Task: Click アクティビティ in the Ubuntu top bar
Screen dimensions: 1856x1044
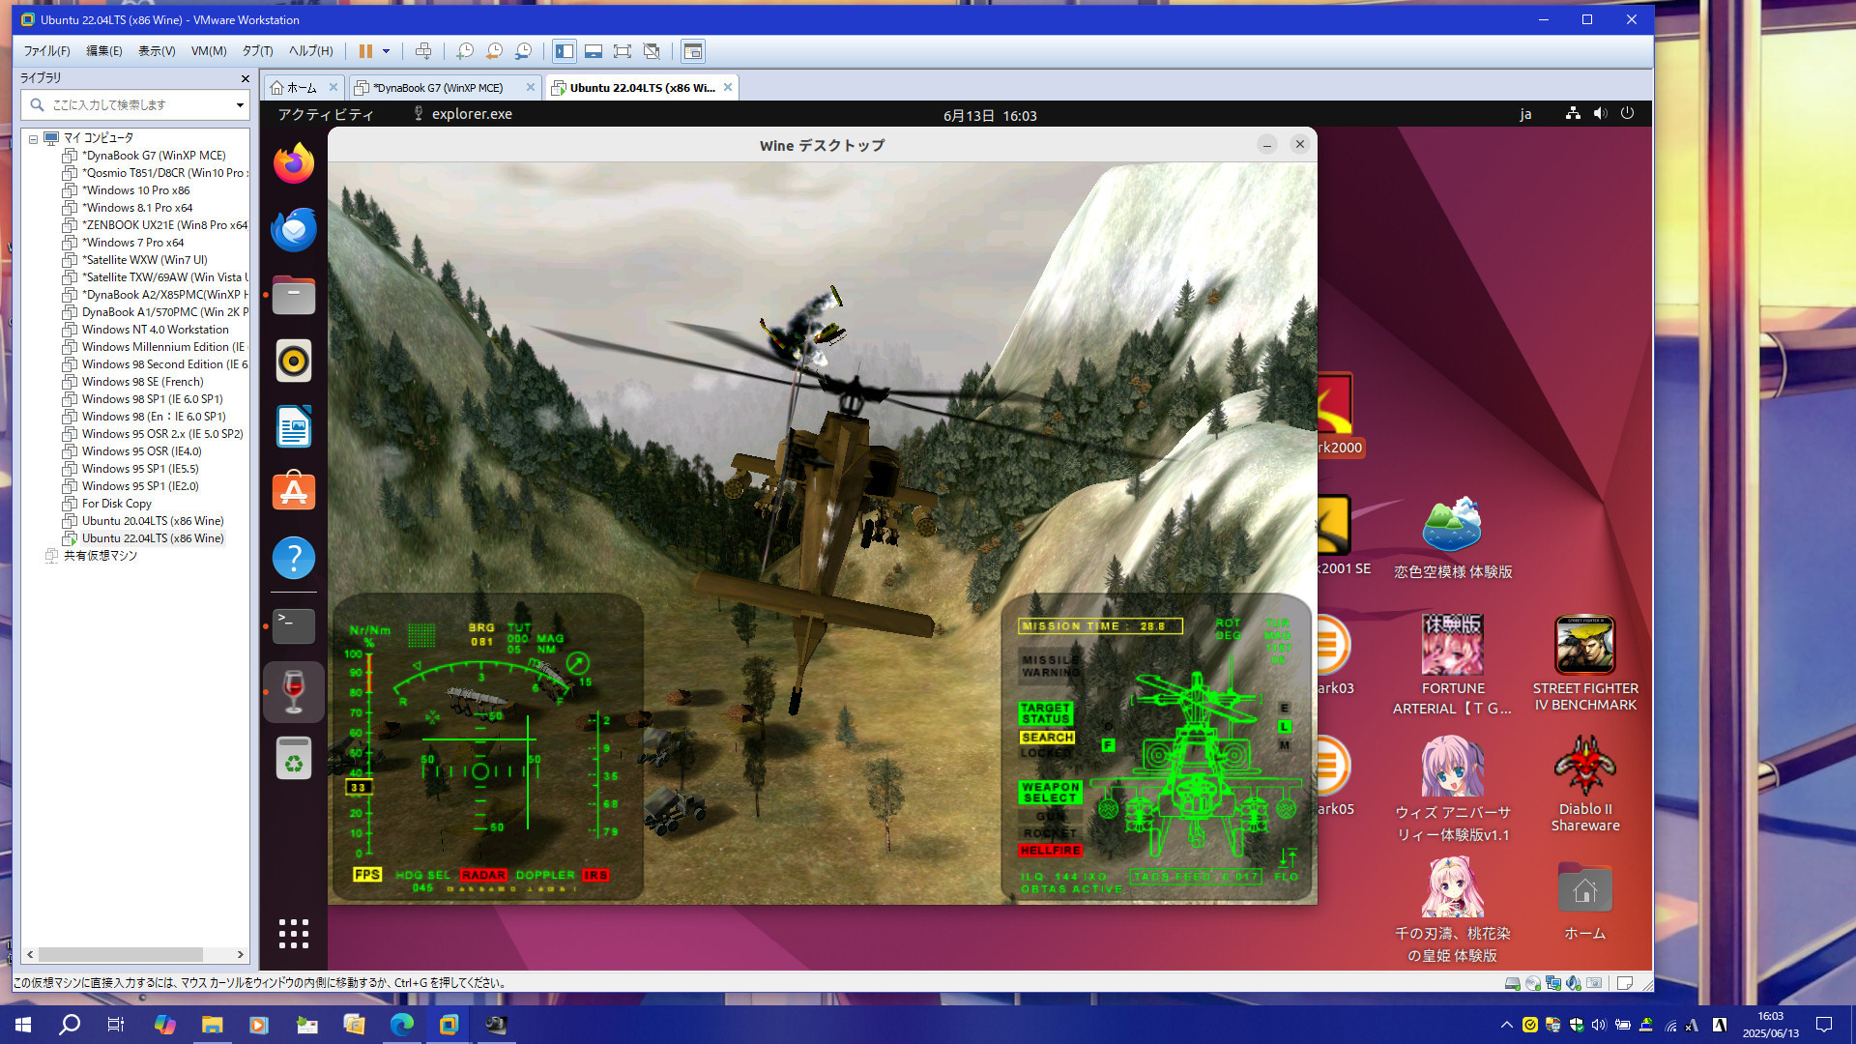Action: (325, 114)
